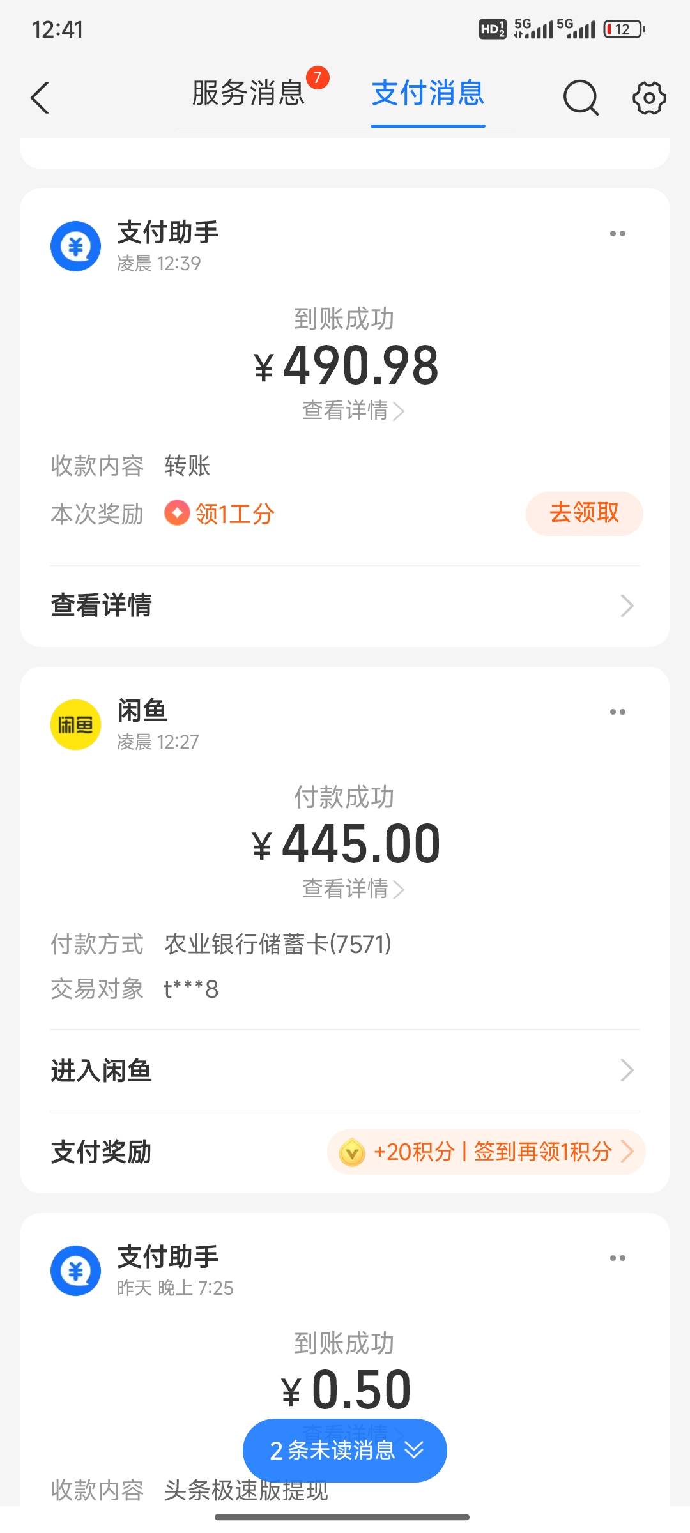Claim the reward with 去领取 button

coord(584,513)
